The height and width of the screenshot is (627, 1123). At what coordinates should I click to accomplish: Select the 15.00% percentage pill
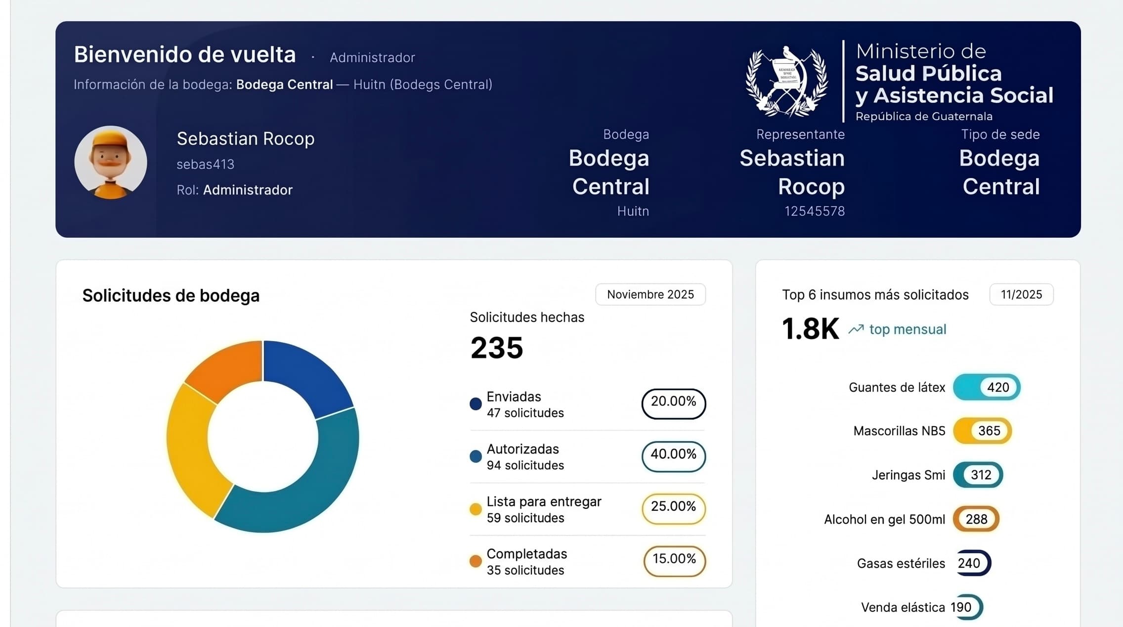click(674, 561)
